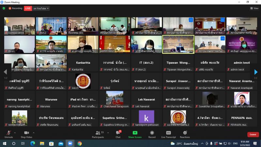The image size is (261, 147).
Task: Show hidden system tray icons
Action: pos(202,143)
